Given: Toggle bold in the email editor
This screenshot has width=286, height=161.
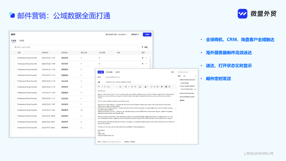Looking at the screenshot, I should 126,87.
